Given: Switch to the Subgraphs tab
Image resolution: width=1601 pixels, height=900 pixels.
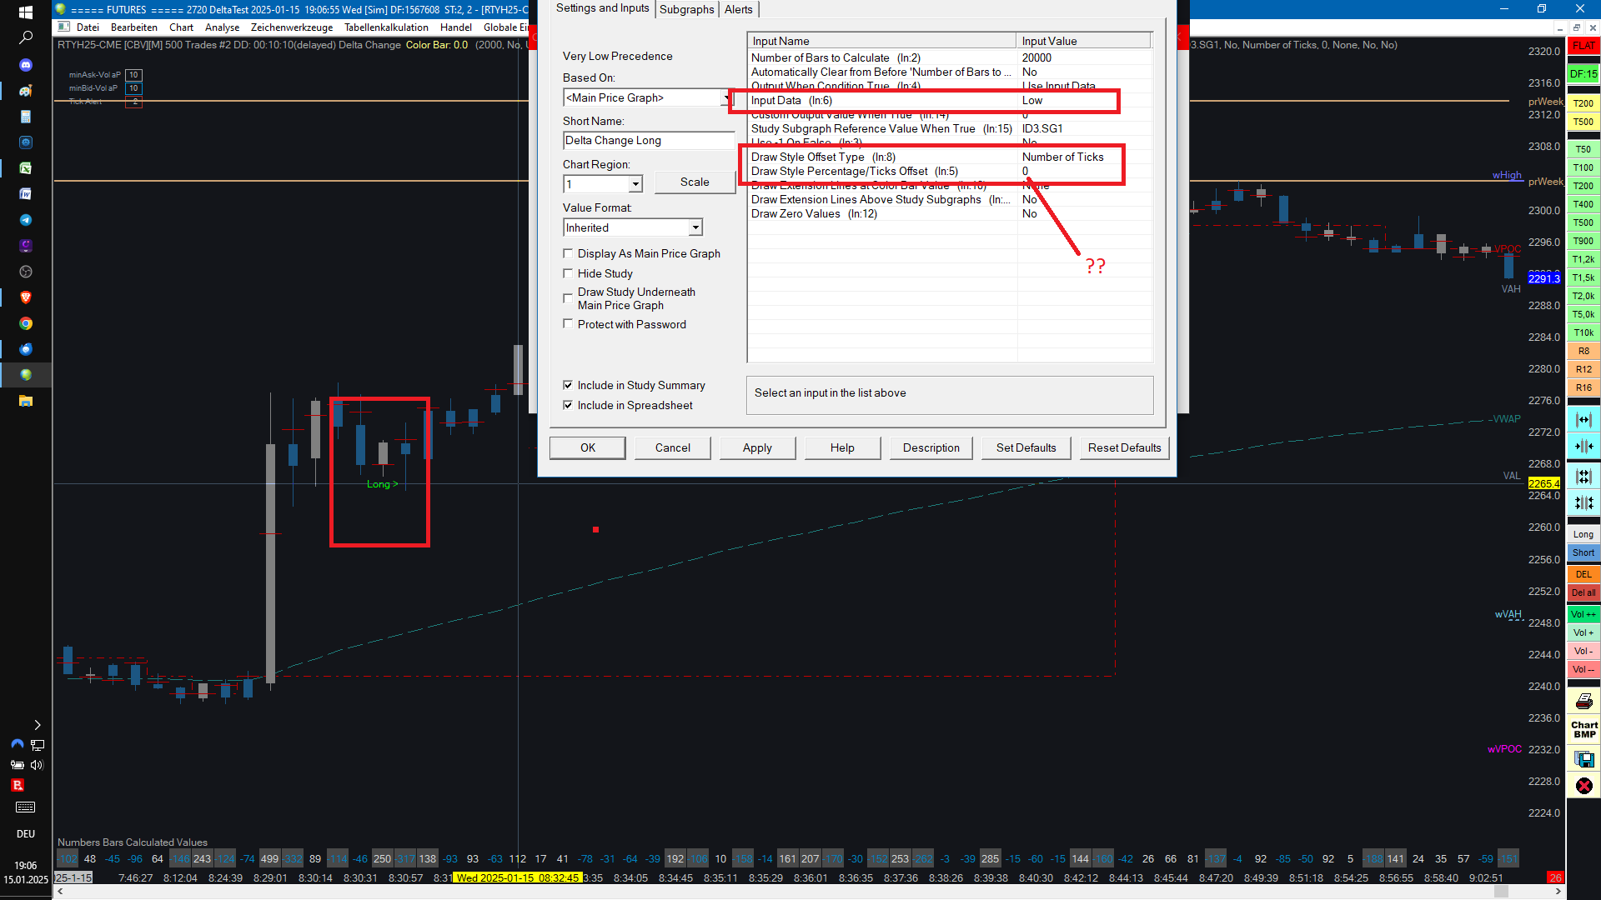Looking at the screenshot, I should point(686,10).
